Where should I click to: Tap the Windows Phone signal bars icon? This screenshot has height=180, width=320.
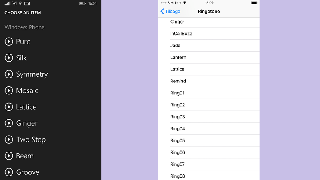(8, 4)
